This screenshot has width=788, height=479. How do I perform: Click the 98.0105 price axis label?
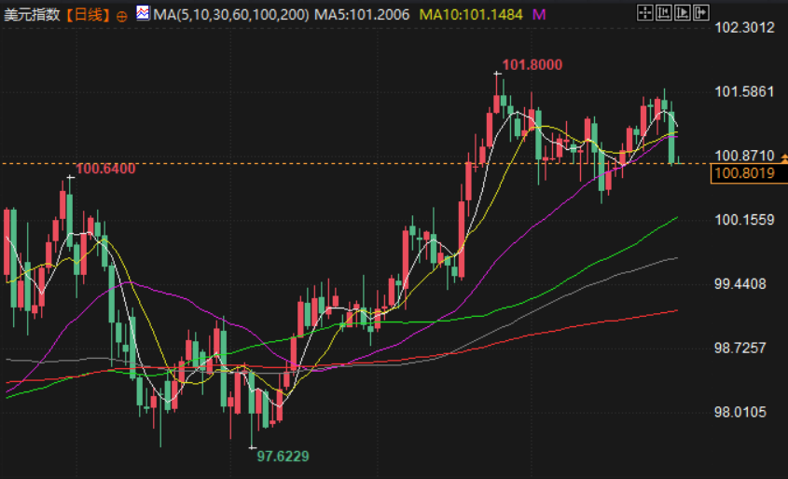tap(740, 413)
